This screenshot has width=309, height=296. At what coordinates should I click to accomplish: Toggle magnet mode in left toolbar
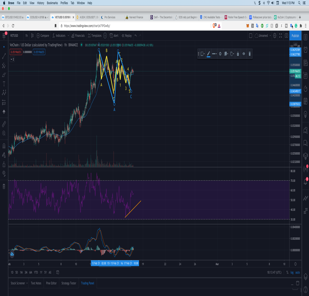coord(4,146)
